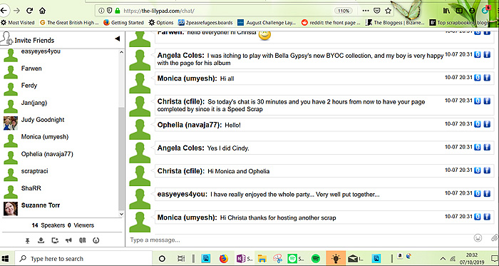The height and width of the screenshot is (266, 499).
Task: Open the QR code option
Action: coord(83,240)
